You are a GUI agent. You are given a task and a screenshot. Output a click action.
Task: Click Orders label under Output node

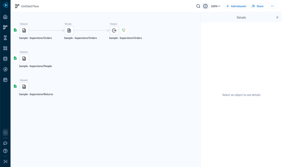coord(126,38)
